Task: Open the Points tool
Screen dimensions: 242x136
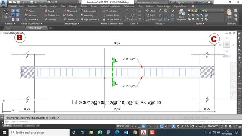Action: [31, 11]
